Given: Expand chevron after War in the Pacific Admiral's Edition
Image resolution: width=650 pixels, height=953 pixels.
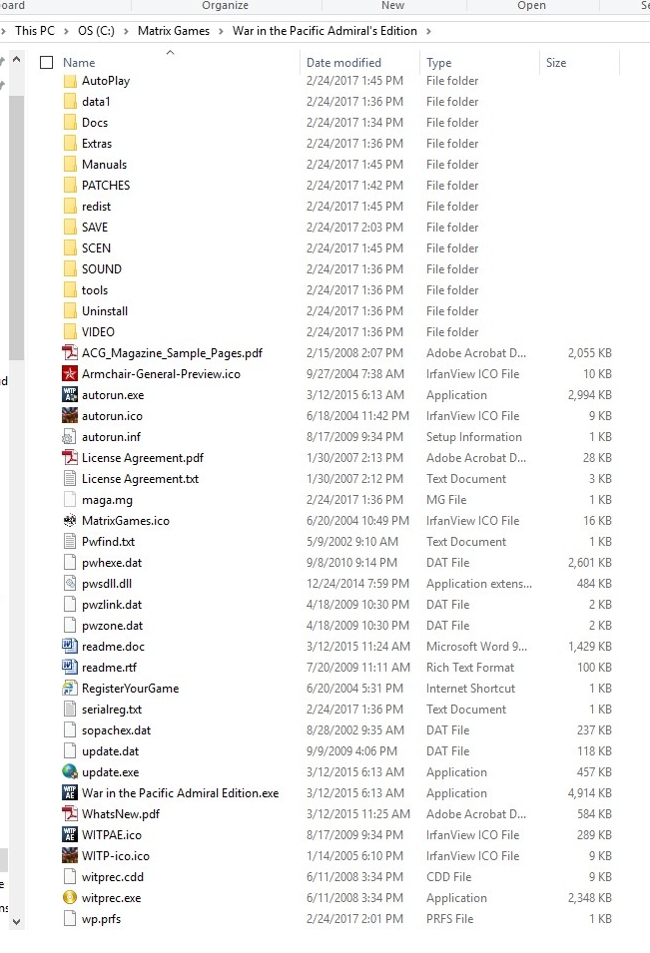Looking at the screenshot, I should (428, 31).
